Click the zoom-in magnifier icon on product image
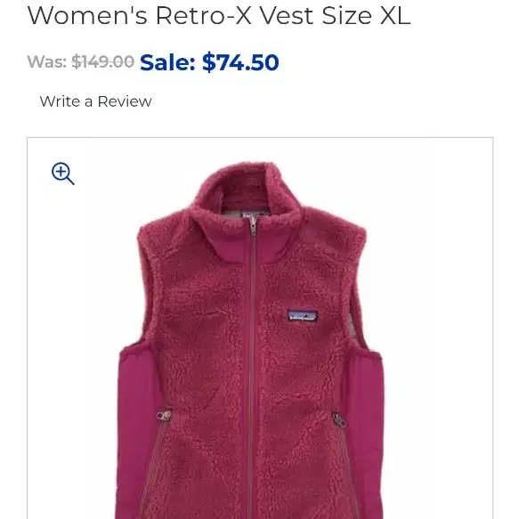519x519 pixels. pos(63,173)
